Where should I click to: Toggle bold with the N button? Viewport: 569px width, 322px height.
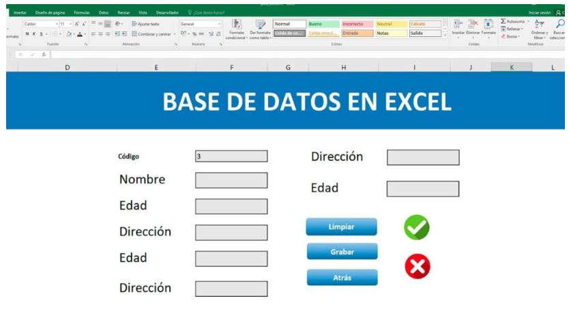(x=27, y=33)
